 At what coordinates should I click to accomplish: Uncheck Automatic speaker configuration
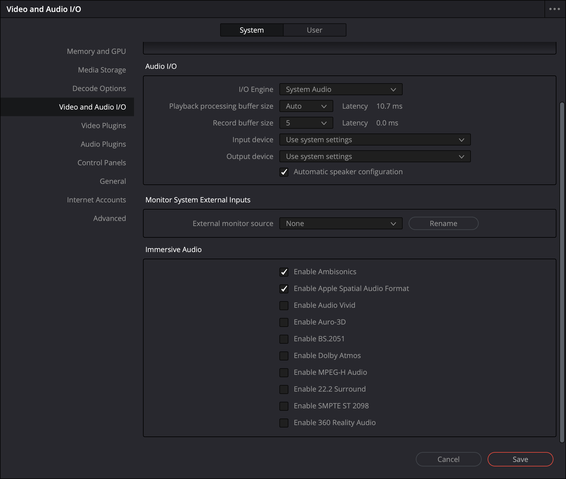click(x=284, y=172)
